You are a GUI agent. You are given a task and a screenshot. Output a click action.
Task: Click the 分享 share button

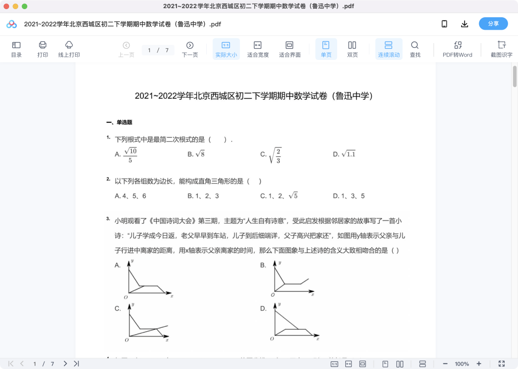tap(493, 24)
